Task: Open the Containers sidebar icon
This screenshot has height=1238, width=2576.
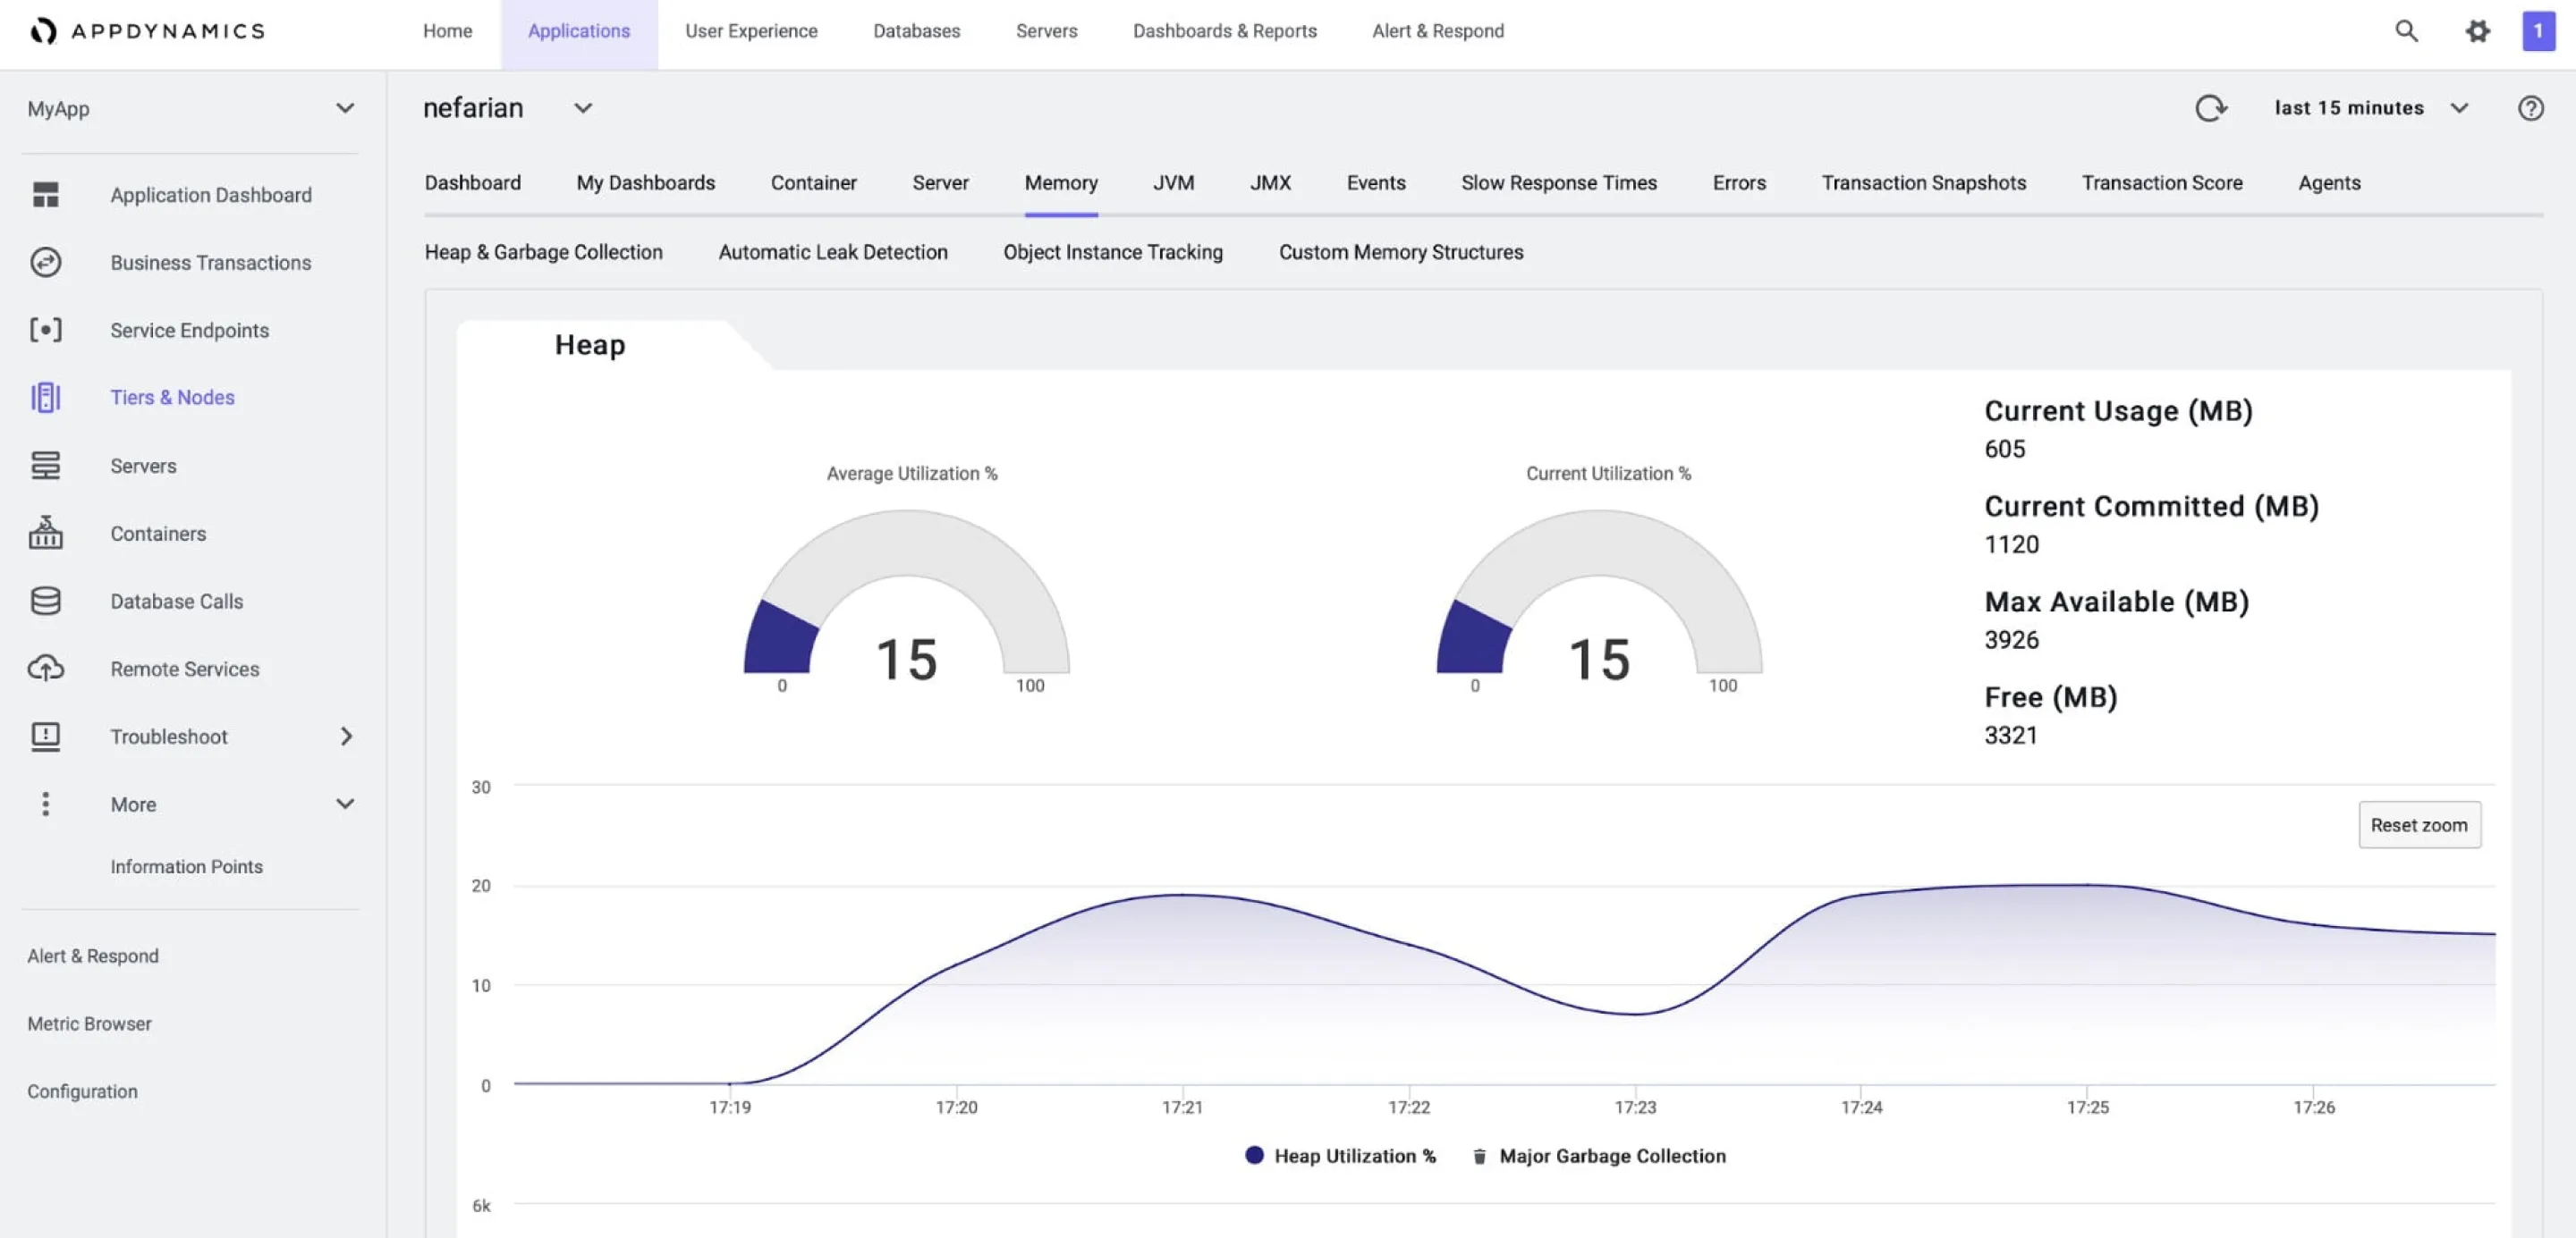Action: 46,534
